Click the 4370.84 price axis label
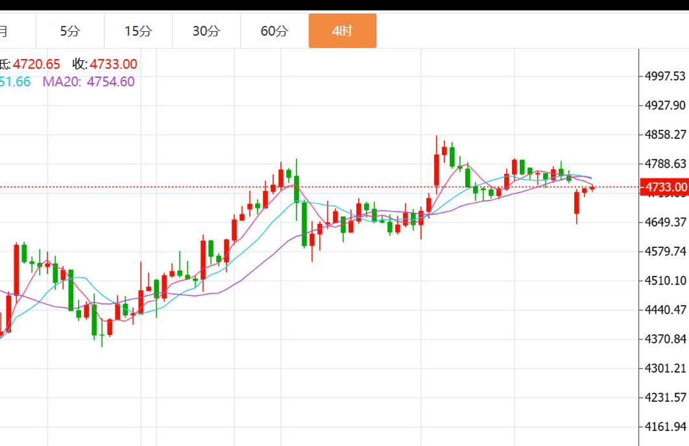This screenshot has width=689, height=446. [665, 339]
